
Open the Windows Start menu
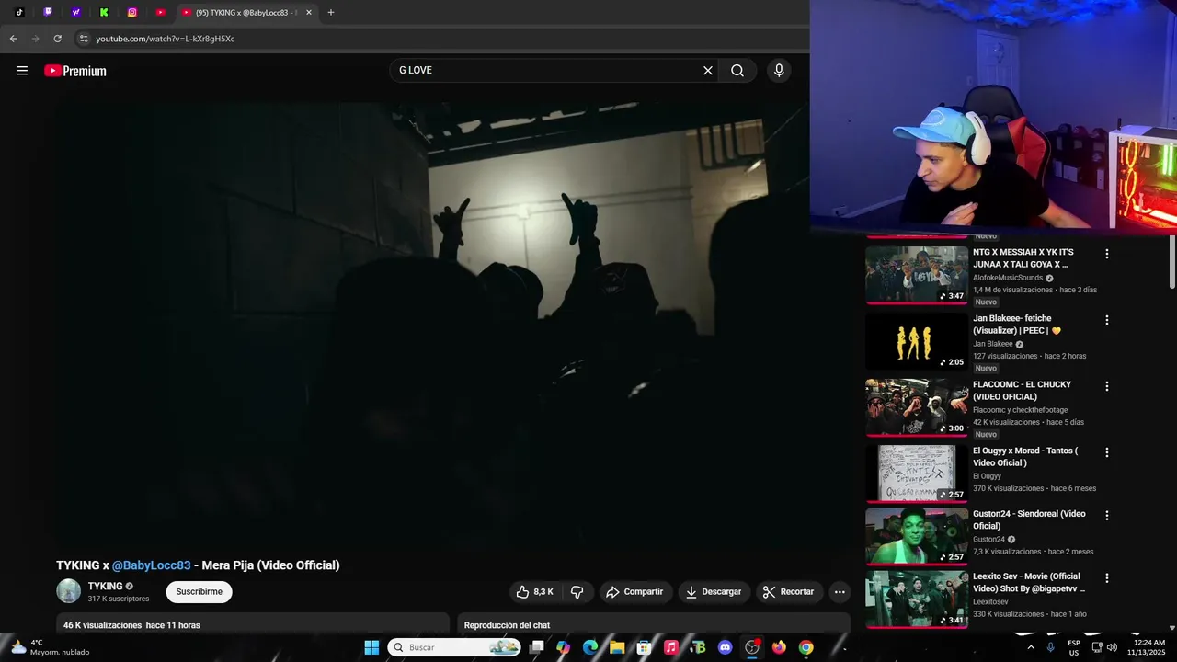pyautogui.click(x=371, y=647)
